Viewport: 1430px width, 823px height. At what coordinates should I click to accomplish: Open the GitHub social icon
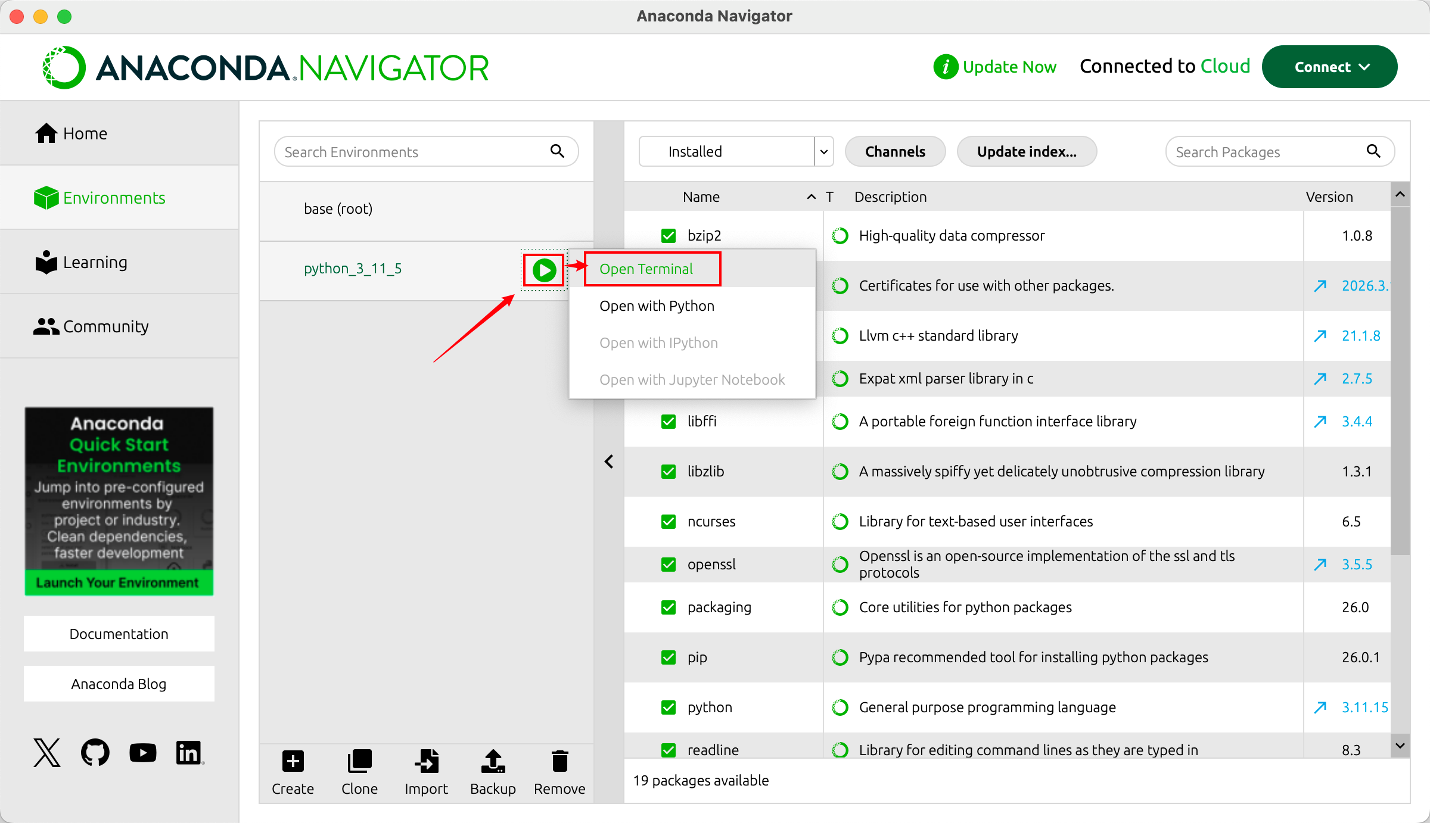[x=95, y=753]
